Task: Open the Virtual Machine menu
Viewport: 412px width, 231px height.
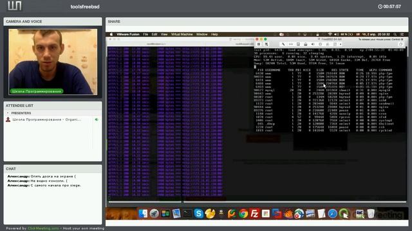Action: (182, 34)
